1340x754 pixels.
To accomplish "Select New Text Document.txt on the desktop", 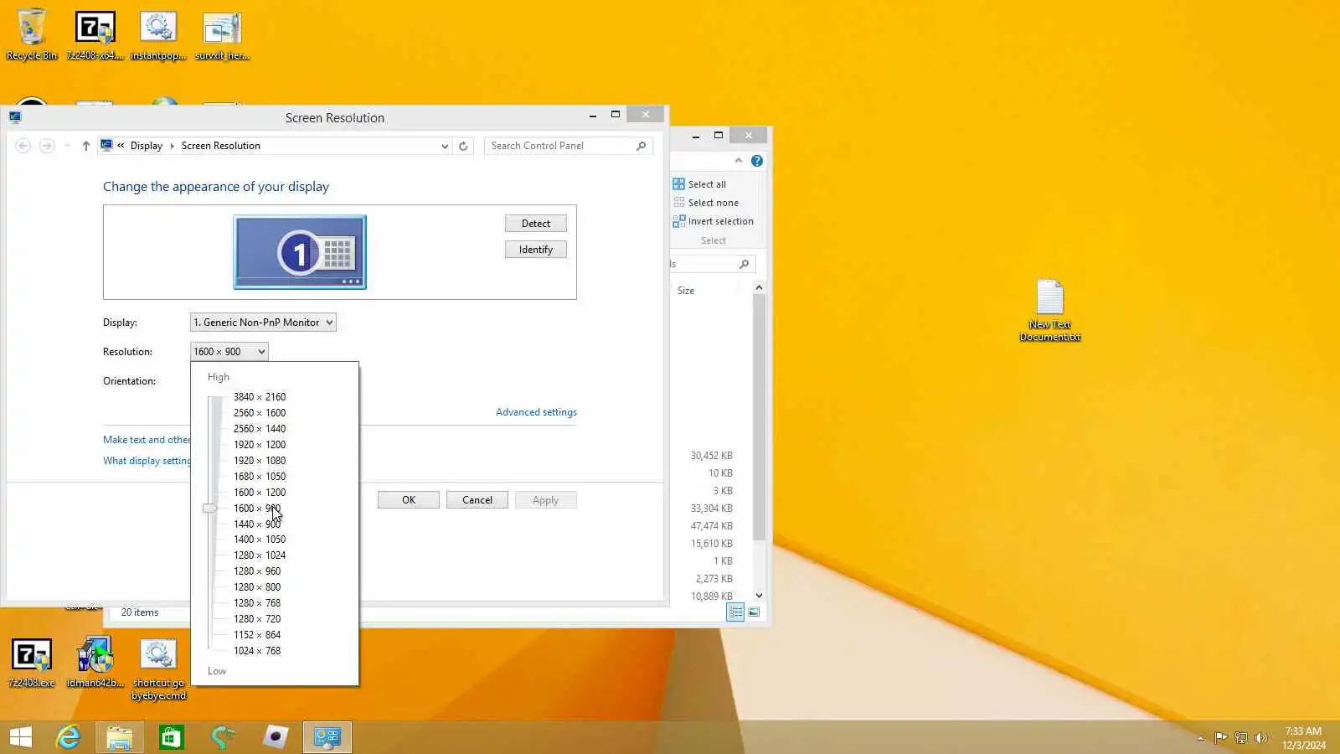I will [x=1050, y=310].
